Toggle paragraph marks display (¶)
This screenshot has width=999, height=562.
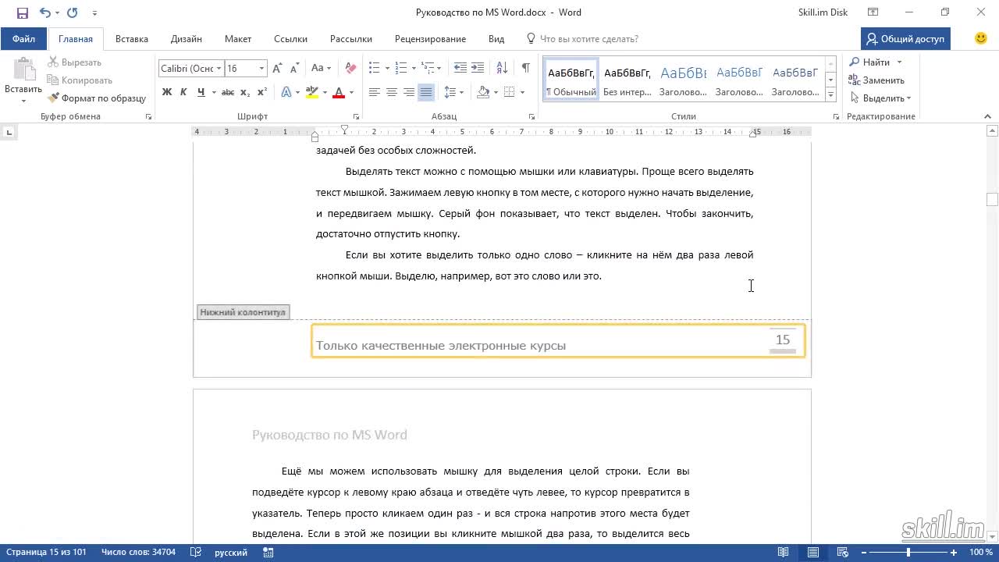pyautogui.click(x=526, y=69)
